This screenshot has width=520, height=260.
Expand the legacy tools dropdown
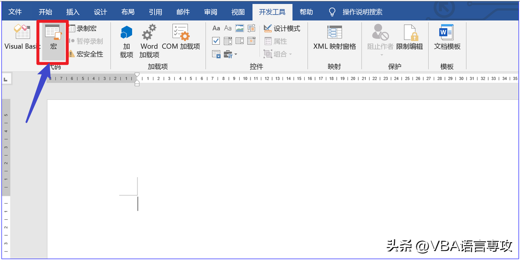pyautogui.click(x=231, y=54)
